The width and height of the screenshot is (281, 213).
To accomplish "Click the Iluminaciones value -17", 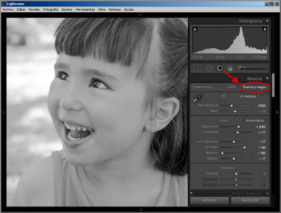I will coord(262,142).
